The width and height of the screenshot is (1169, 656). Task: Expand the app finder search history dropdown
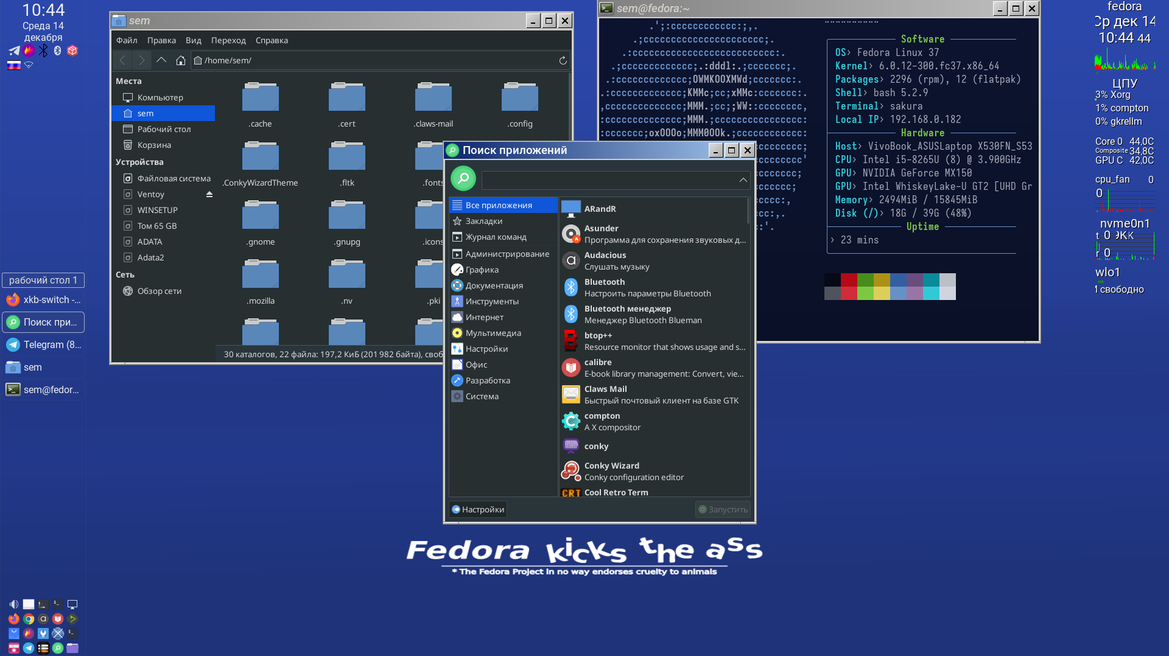pyautogui.click(x=743, y=180)
